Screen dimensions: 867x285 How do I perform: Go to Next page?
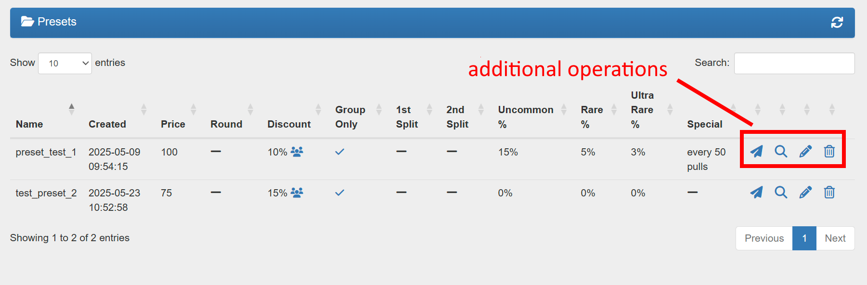[835, 238]
